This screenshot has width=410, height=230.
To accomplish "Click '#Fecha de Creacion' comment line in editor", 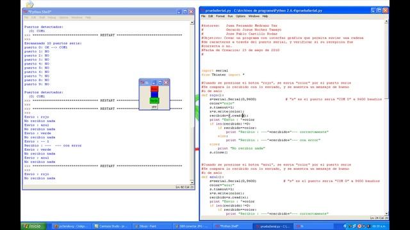I will pyautogui.click(x=240, y=50).
